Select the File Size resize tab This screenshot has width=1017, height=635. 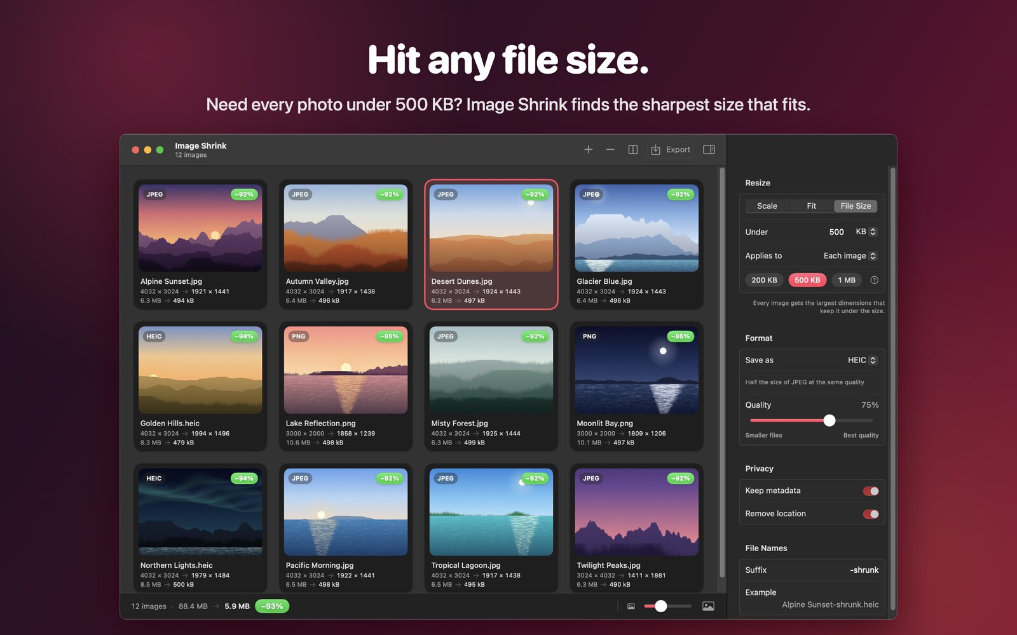[x=856, y=206]
